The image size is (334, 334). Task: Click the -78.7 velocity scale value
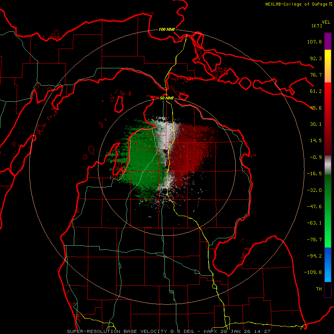tap(314, 240)
